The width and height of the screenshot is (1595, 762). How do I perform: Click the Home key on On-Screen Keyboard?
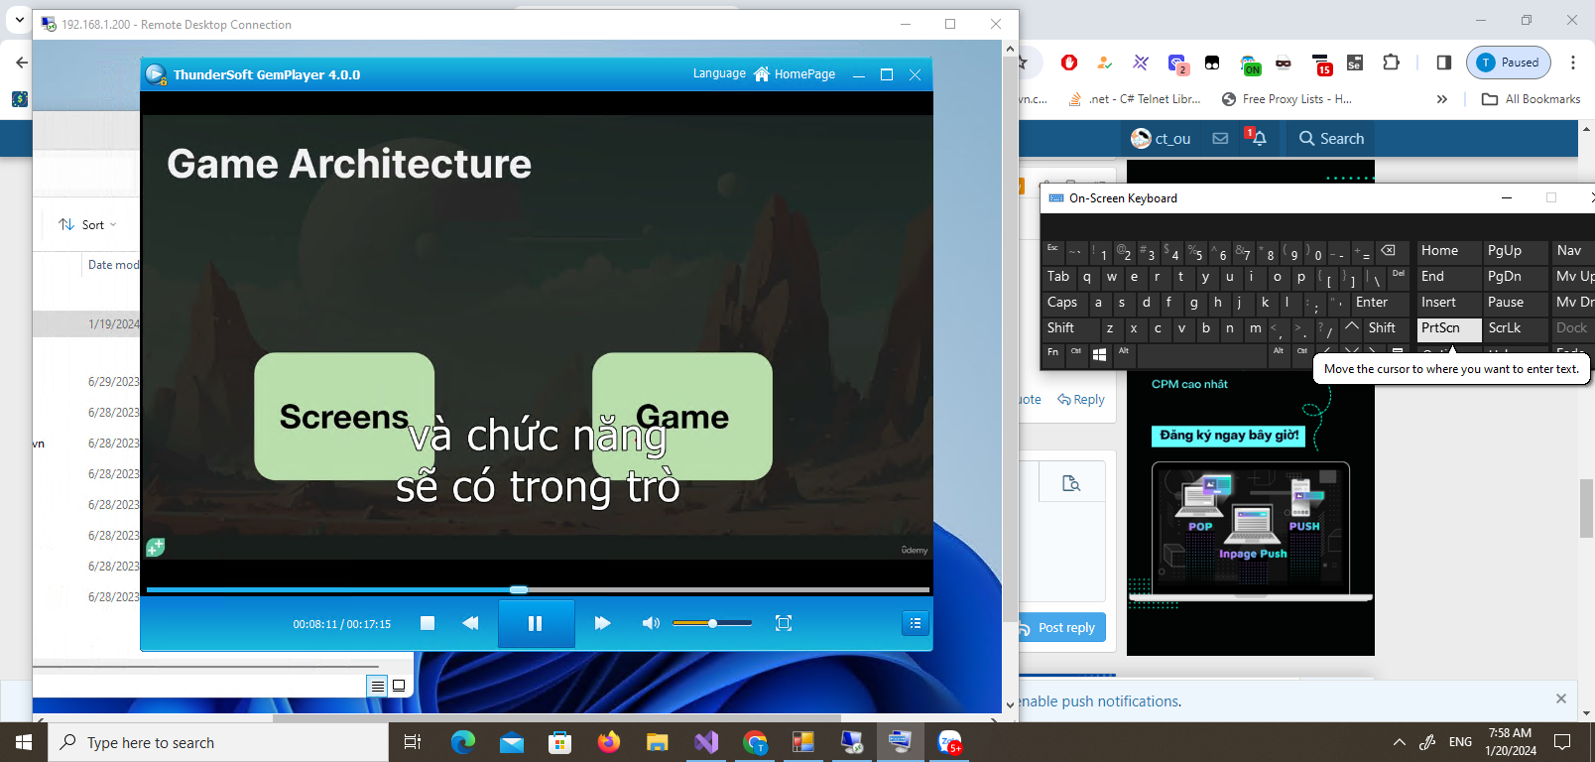pos(1449,251)
